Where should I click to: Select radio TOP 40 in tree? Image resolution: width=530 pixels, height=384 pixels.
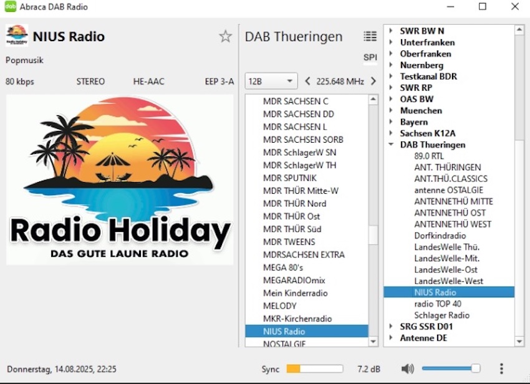coord(438,304)
